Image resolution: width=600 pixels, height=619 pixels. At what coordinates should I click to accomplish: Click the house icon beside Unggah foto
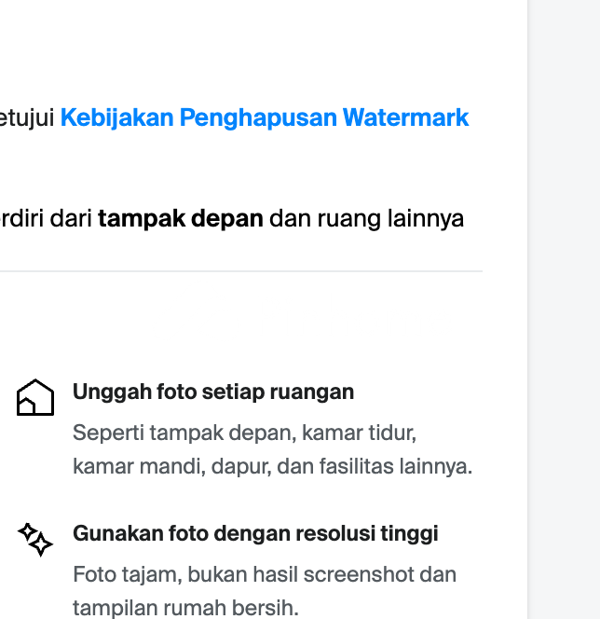point(35,397)
